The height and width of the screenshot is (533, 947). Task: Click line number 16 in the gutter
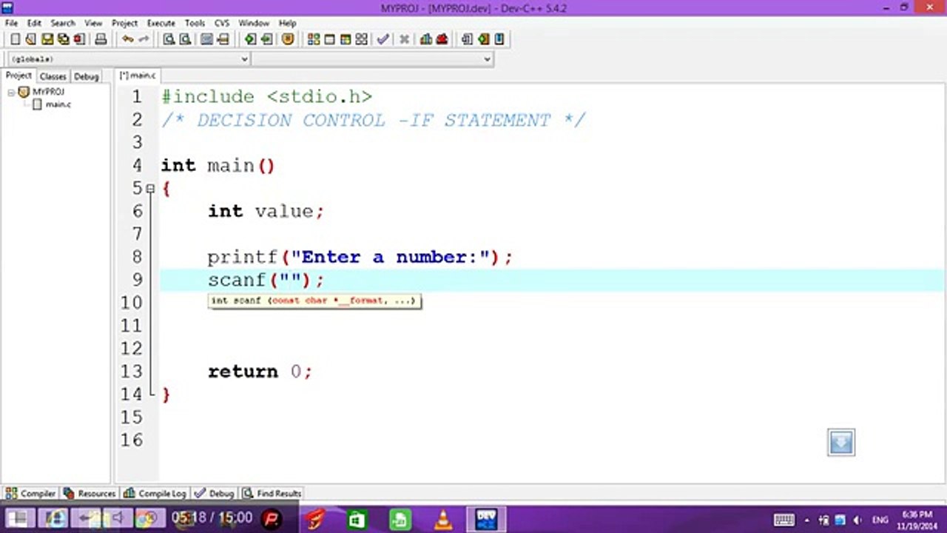click(132, 440)
